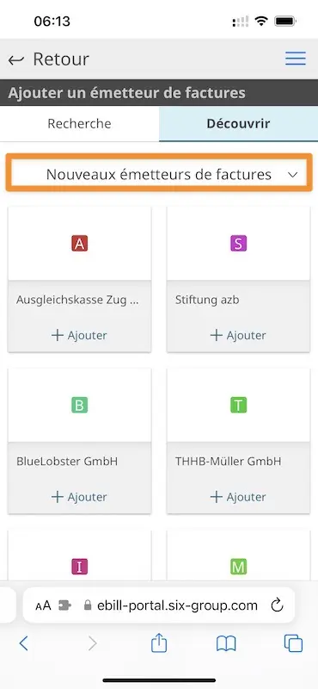Tap the Retour back arrow
The image size is (318, 689).
point(16,59)
